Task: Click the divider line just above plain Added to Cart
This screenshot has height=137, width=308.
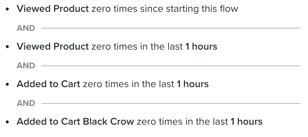Action: click(x=171, y=66)
